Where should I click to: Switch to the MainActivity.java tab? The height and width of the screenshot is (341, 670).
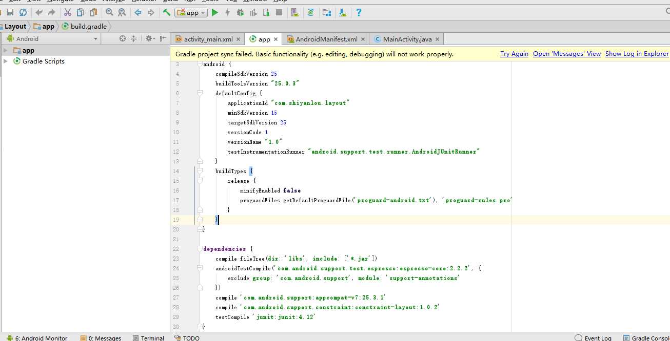[407, 39]
